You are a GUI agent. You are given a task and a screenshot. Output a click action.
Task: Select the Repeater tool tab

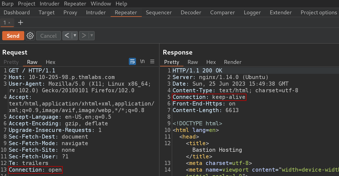point(126,12)
